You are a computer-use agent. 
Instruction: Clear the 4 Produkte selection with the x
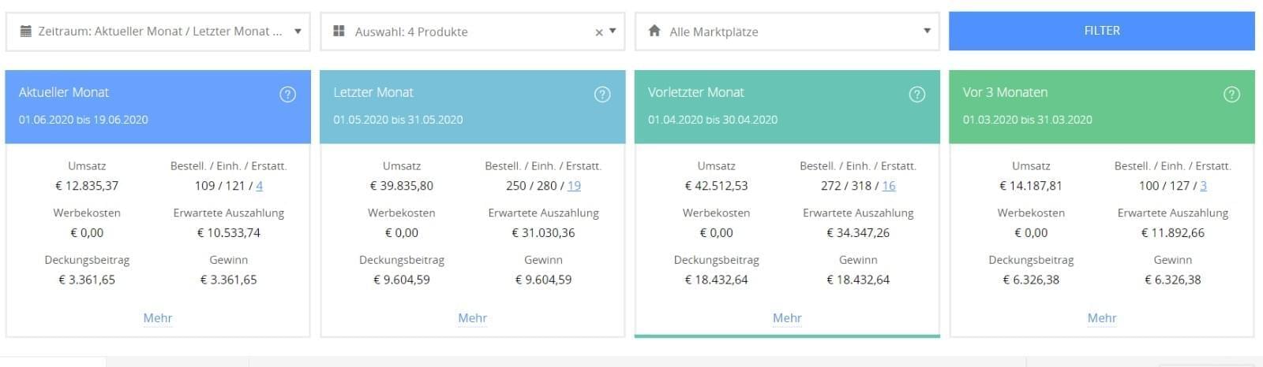point(598,32)
